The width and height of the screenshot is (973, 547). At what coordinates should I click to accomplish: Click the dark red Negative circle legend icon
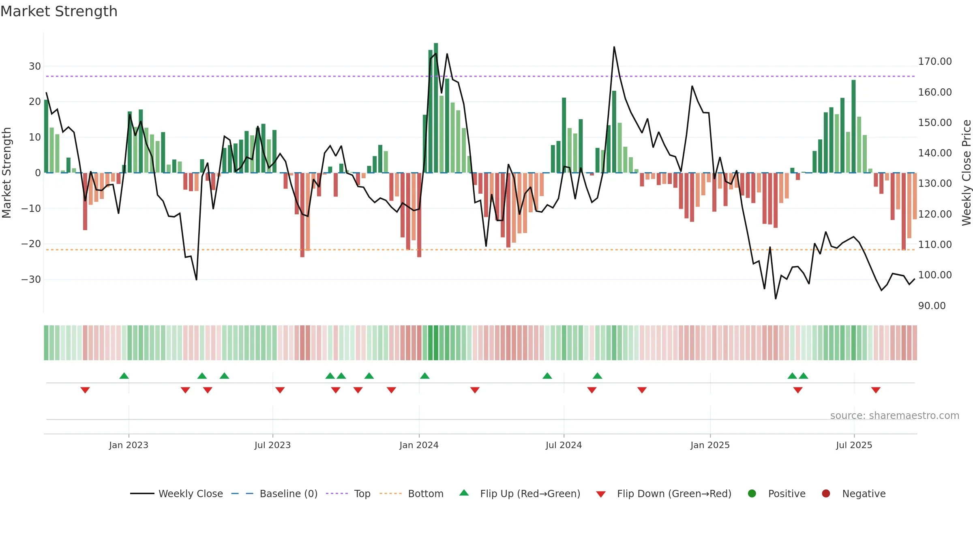(x=826, y=494)
